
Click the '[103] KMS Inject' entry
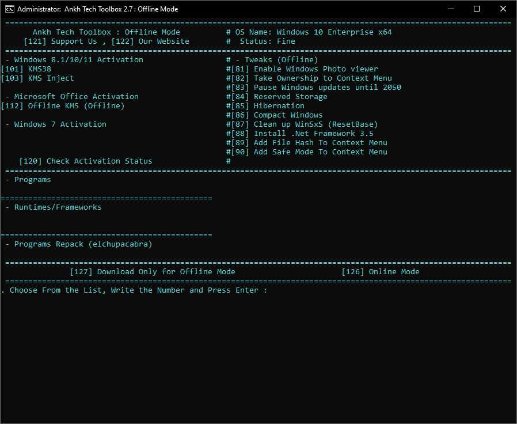(x=37, y=78)
